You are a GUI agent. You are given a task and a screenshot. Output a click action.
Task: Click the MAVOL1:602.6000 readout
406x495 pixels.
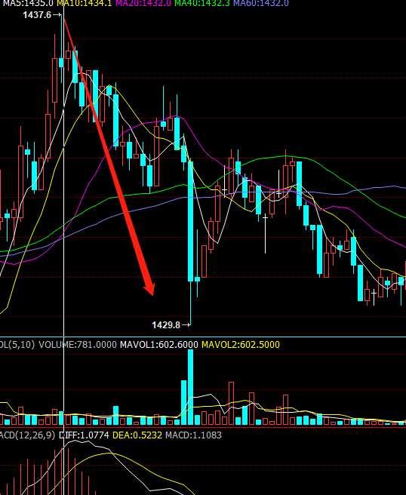159,344
